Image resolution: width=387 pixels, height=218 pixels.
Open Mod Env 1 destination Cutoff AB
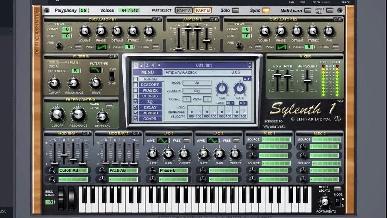pos(73,170)
